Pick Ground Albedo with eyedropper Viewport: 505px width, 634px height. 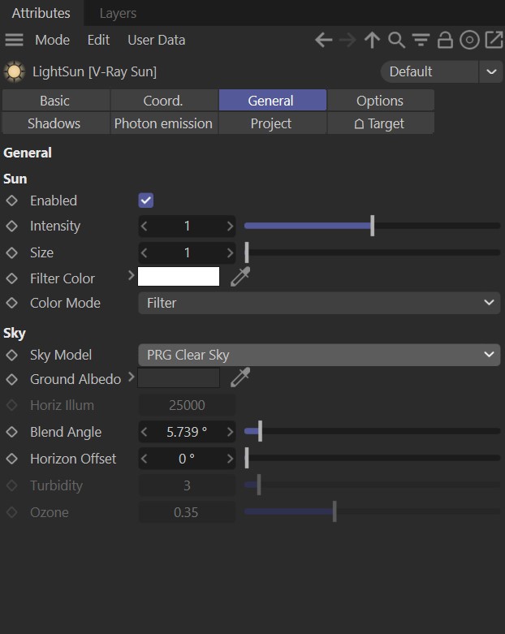[x=240, y=377]
